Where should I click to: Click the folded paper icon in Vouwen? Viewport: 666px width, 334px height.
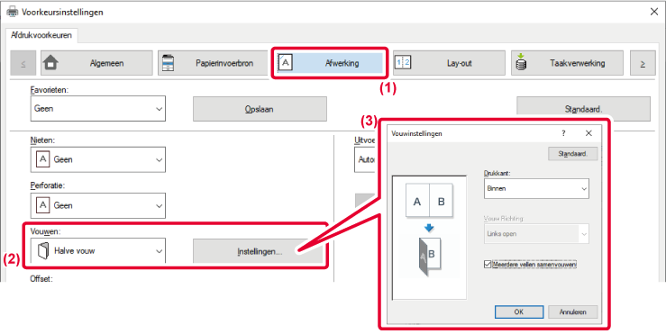click(43, 251)
